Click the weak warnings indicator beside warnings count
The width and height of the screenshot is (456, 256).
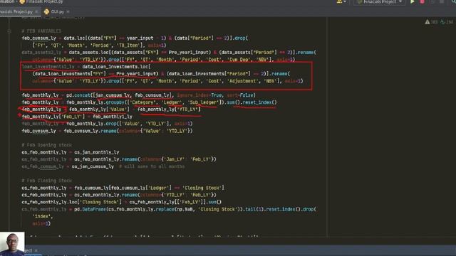[x=447, y=22]
